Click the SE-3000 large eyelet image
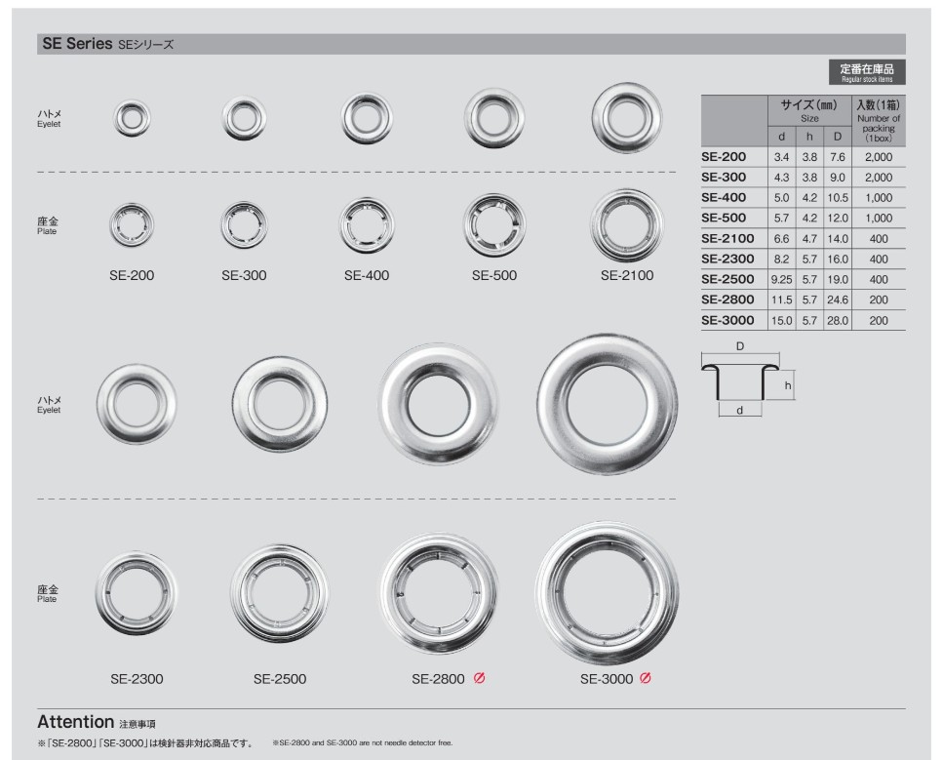The width and height of the screenshot is (943, 760). (x=607, y=401)
